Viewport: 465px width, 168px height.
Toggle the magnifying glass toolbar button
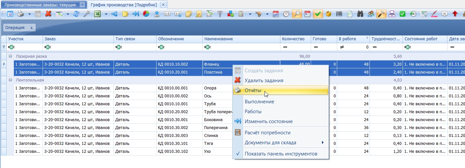pos(297,14)
